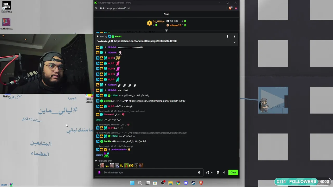Launch Microsoft Store from the taskbar
This screenshot has height=187, width=333.
(155, 183)
